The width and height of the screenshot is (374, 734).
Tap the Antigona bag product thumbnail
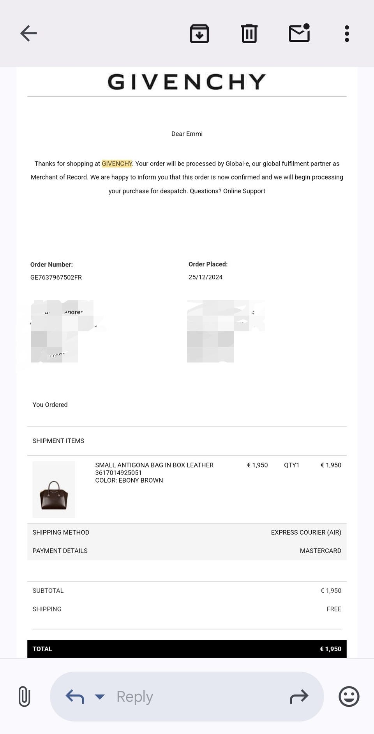(54, 490)
